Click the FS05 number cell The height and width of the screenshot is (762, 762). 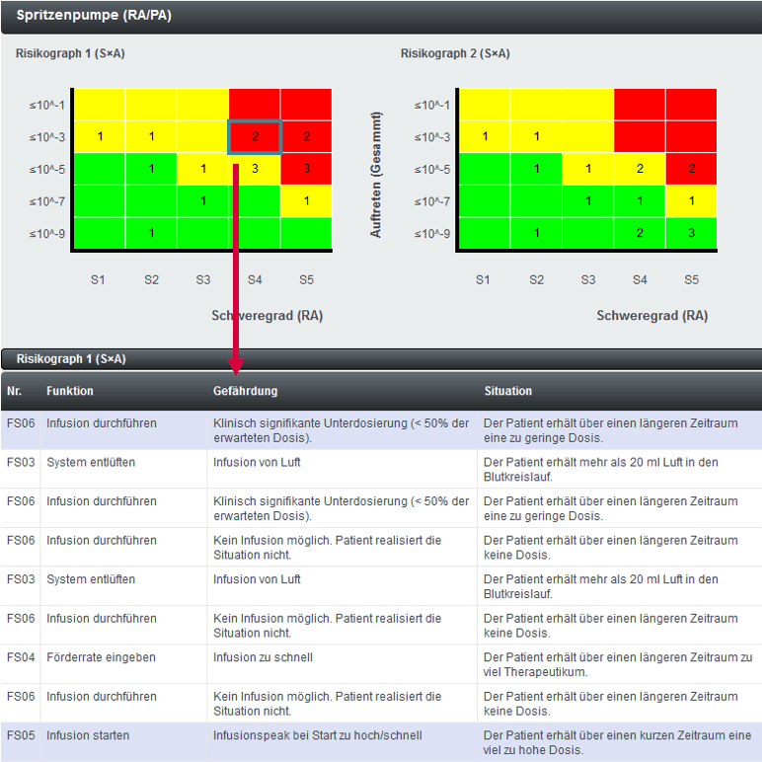[x=21, y=742]
